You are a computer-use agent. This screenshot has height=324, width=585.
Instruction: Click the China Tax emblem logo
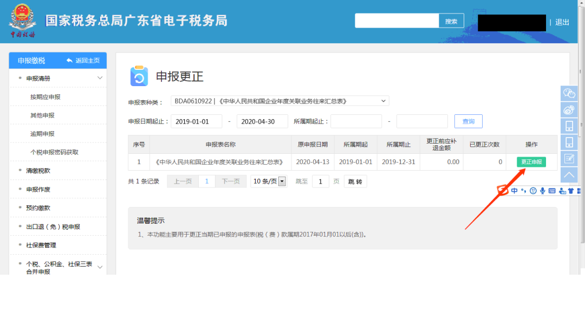tap(22, 21)
